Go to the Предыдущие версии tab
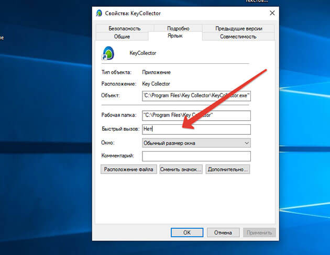This screenshot has height=255, width=330. [x=238, y=28]
